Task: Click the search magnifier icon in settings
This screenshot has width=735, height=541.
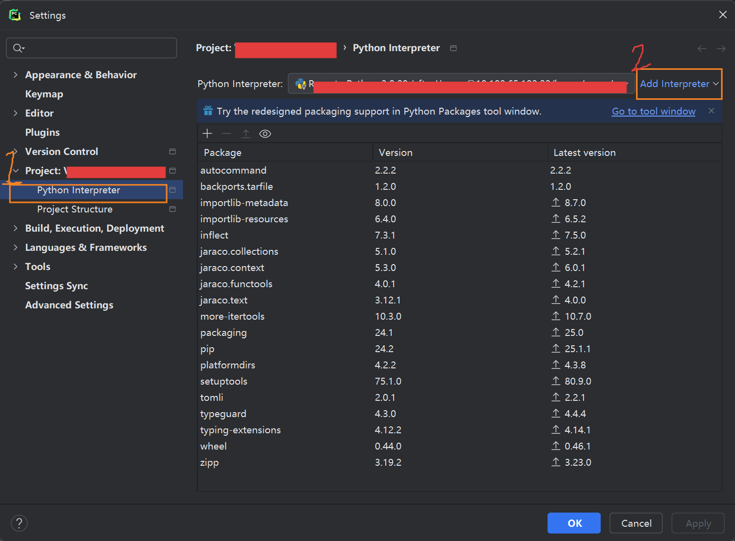Action: click(x=18, y=48)
